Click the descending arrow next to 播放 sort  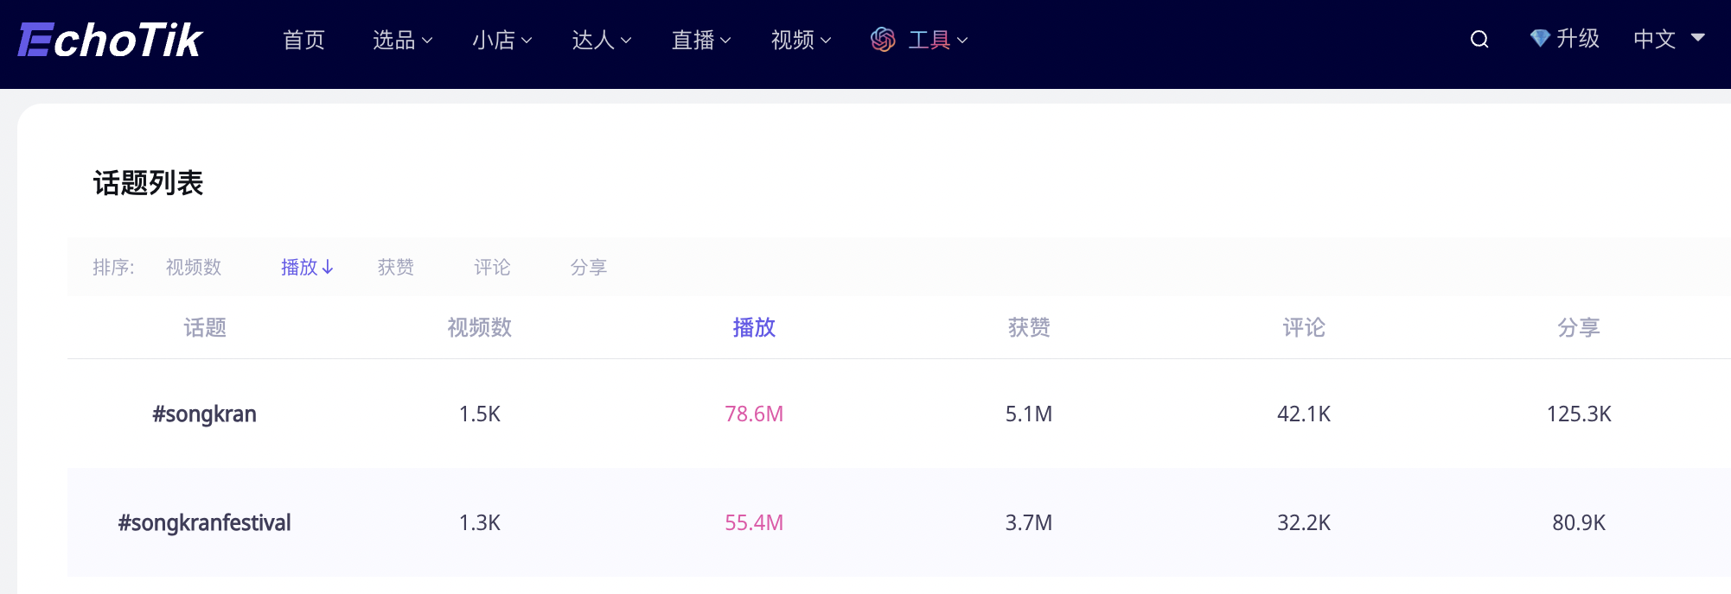[328, 268]
